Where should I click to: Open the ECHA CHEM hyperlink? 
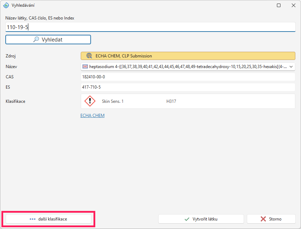[92, 116]
